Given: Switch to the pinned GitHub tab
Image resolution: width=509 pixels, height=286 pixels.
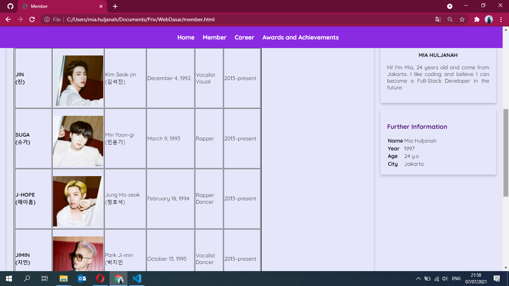Looking at the screenshot, I should click(x=10, y=6).
